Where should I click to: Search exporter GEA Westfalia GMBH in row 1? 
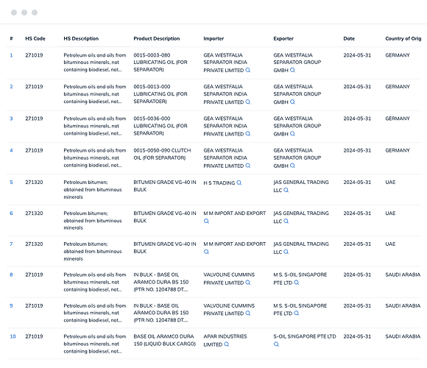click(292, 70)
